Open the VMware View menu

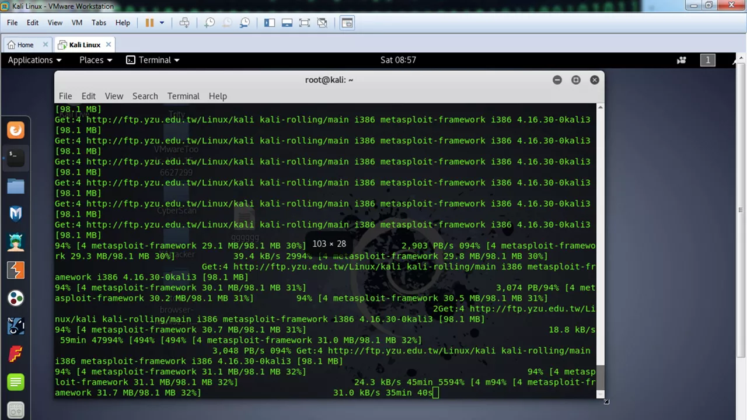(x=55, y=23)
